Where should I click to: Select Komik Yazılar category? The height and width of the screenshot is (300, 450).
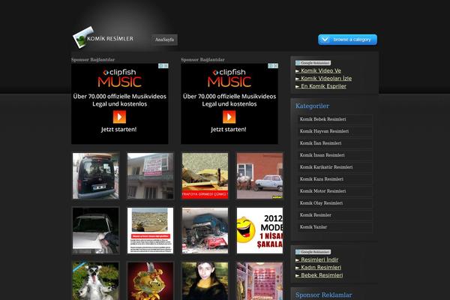pos(334,226)
